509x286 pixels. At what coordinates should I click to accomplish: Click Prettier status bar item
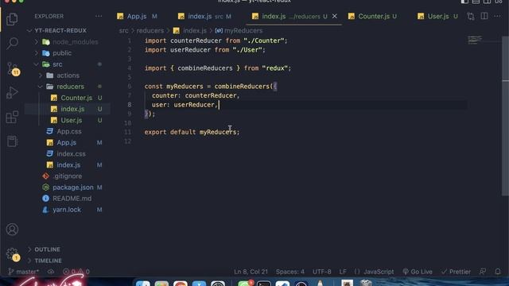coord(456,272)
